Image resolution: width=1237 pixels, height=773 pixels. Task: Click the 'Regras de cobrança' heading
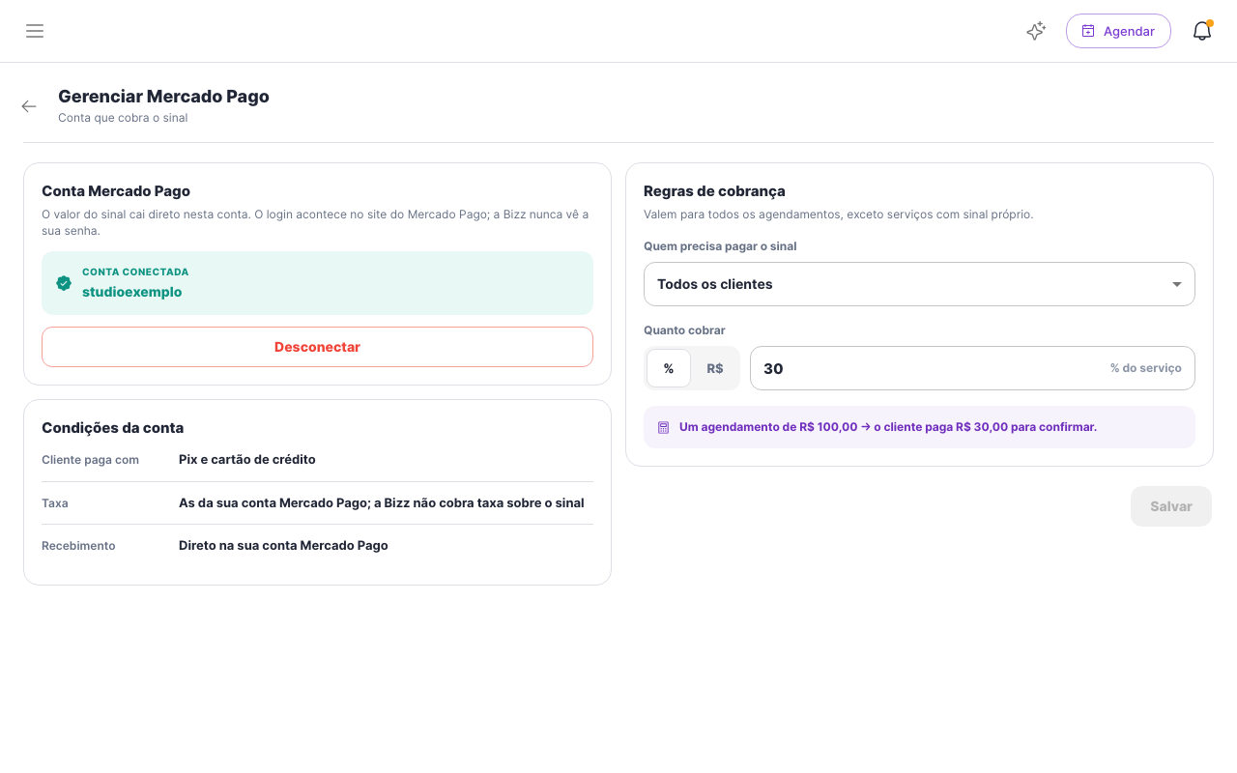point(714,191)
